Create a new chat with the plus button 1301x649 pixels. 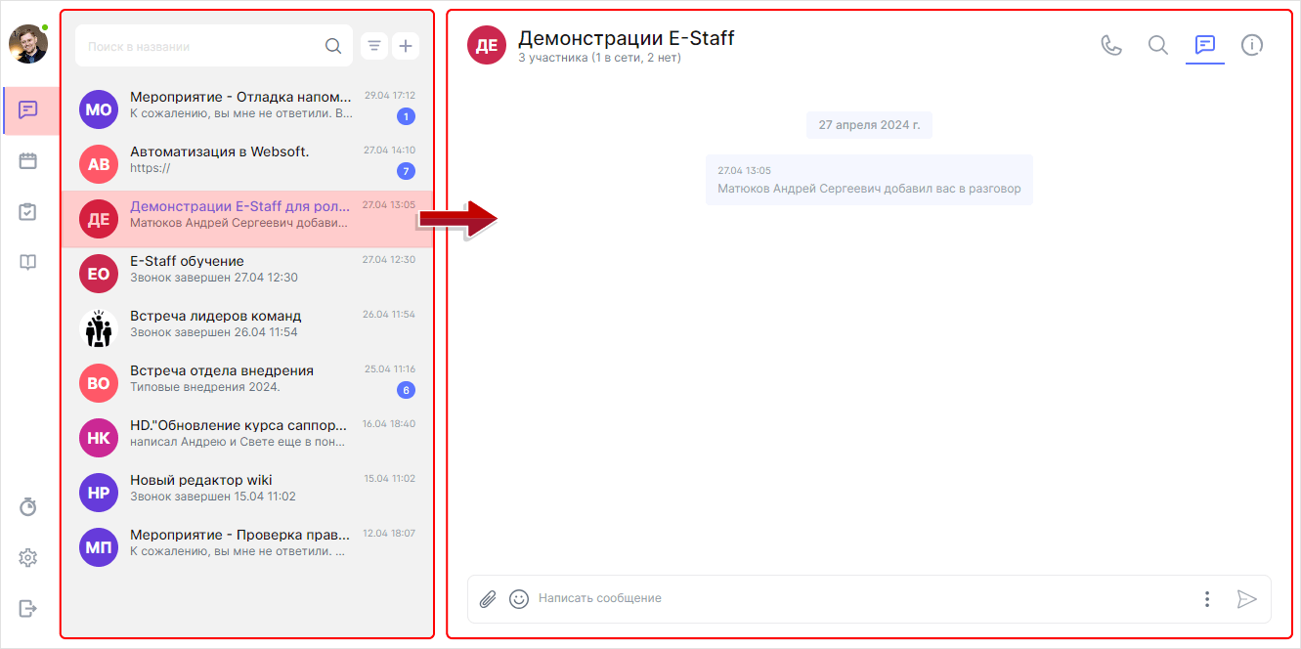(406, 45)
